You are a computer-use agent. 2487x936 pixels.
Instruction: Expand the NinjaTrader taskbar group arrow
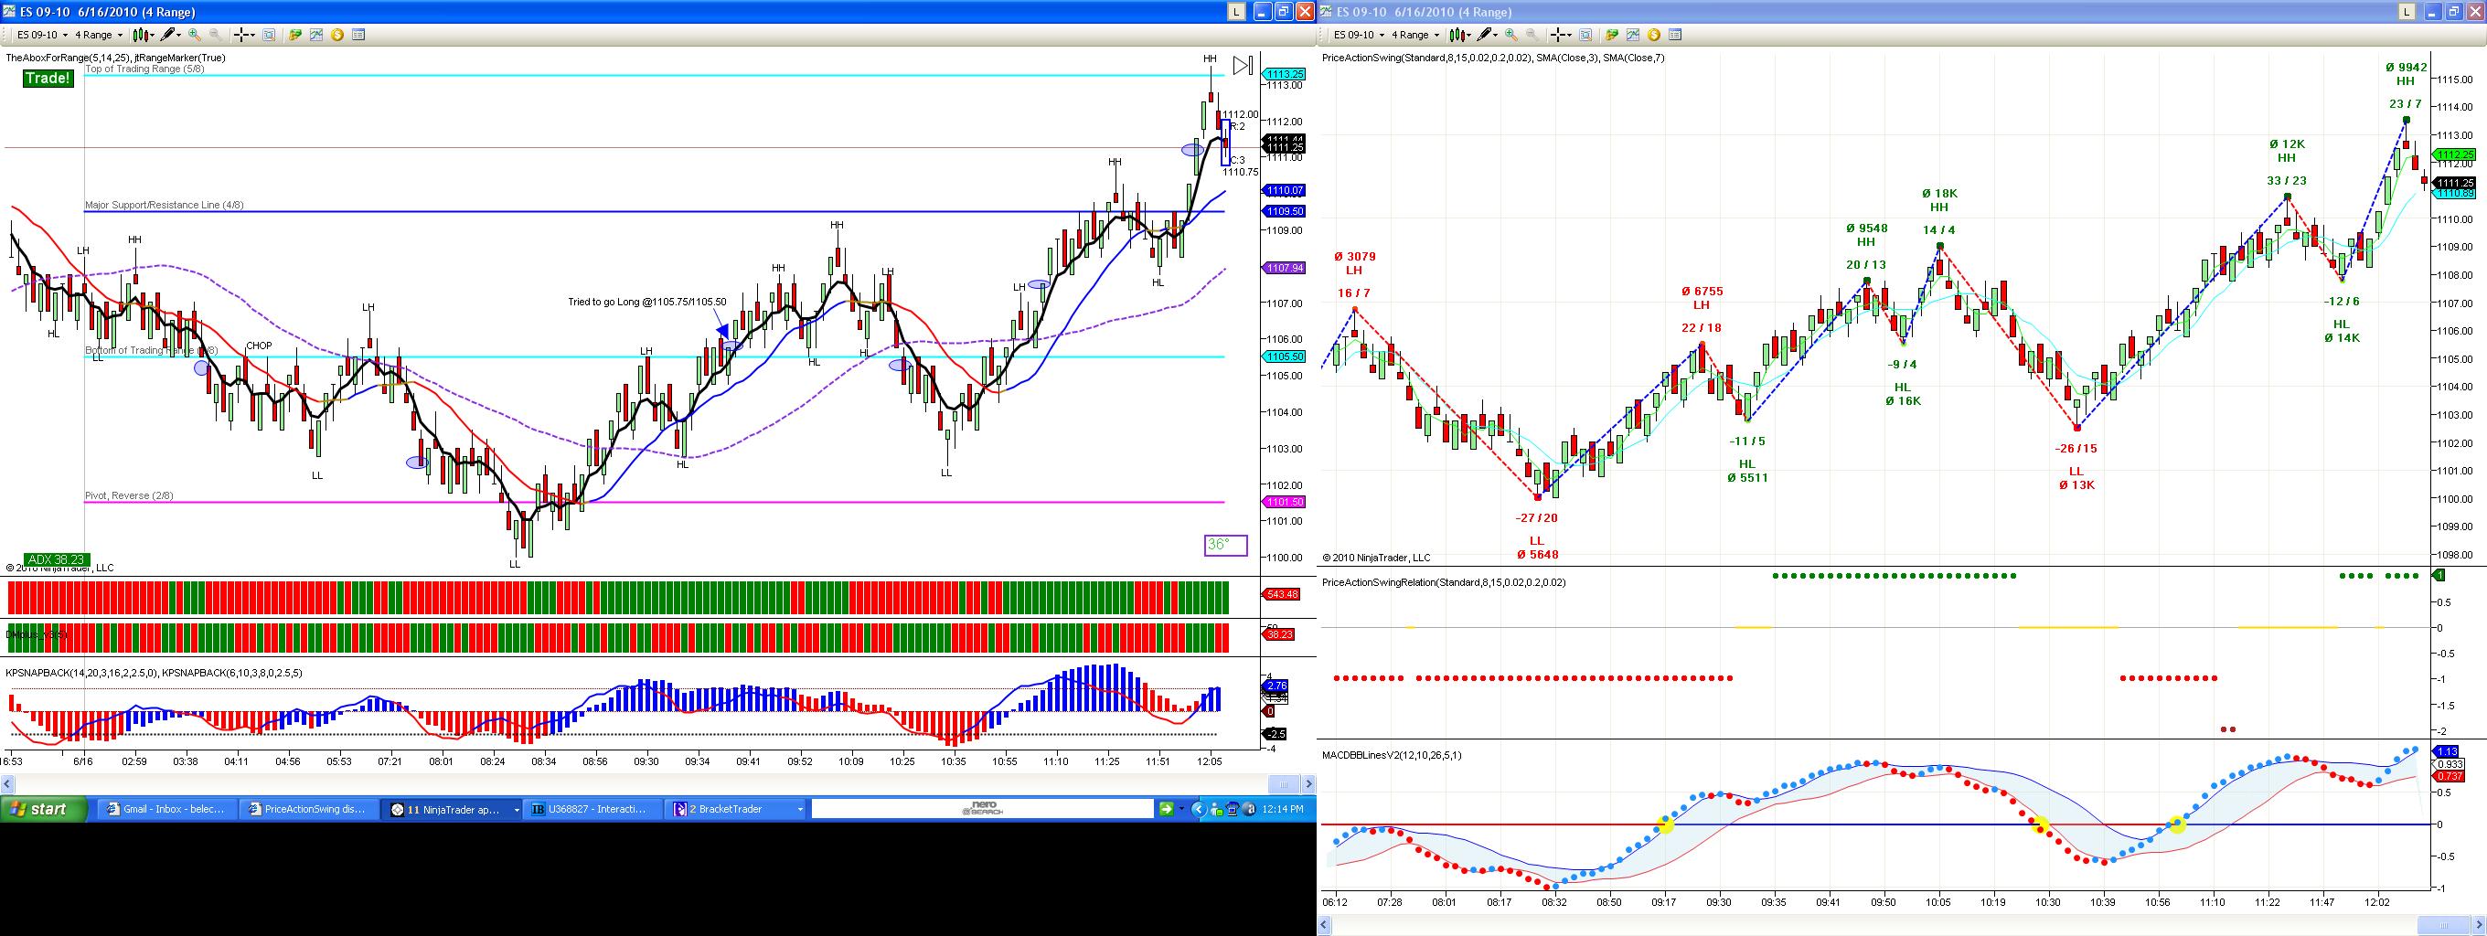click(517, 810)
